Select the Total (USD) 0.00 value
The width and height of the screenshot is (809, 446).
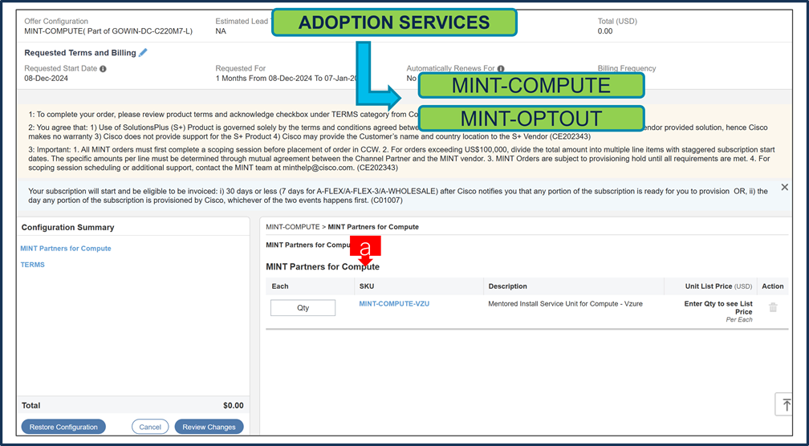(x=605, y=31)
